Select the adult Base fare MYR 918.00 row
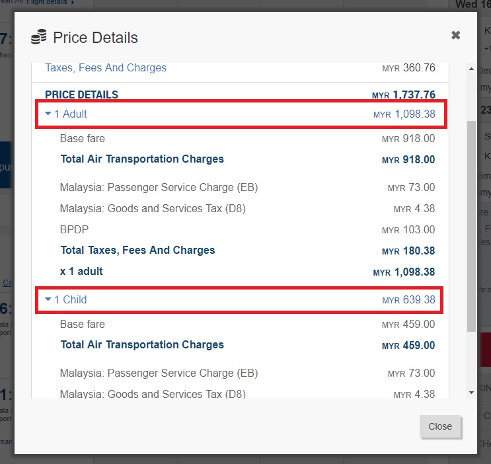This screenshot has height=464, width=491. [x=247, y=139]
